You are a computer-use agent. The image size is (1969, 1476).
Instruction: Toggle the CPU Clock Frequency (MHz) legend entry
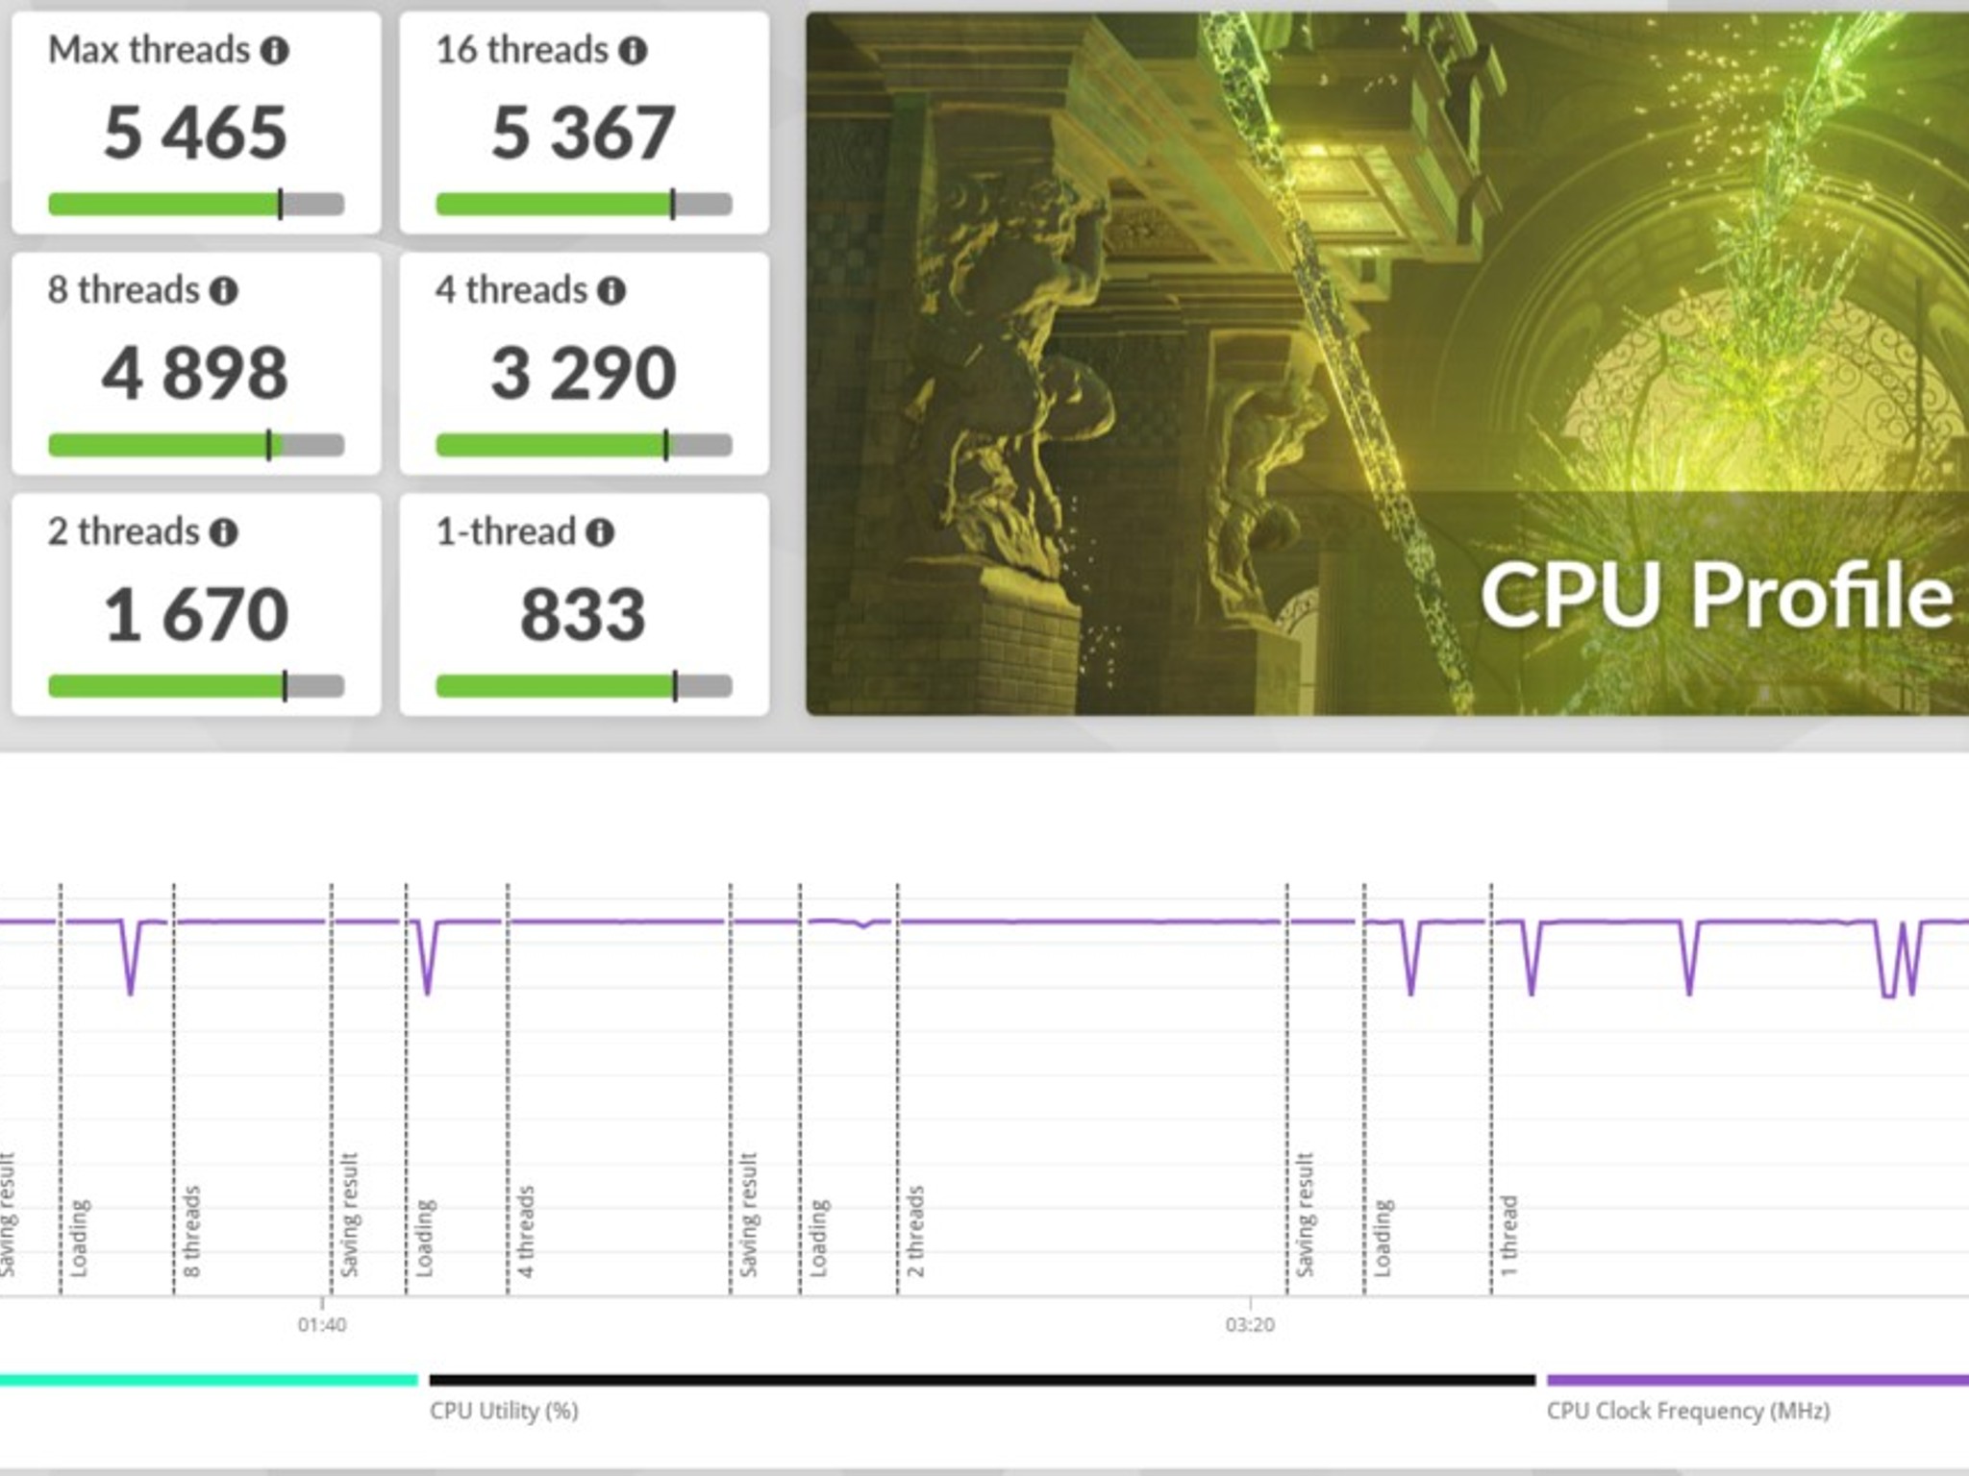point(1688,1411)
